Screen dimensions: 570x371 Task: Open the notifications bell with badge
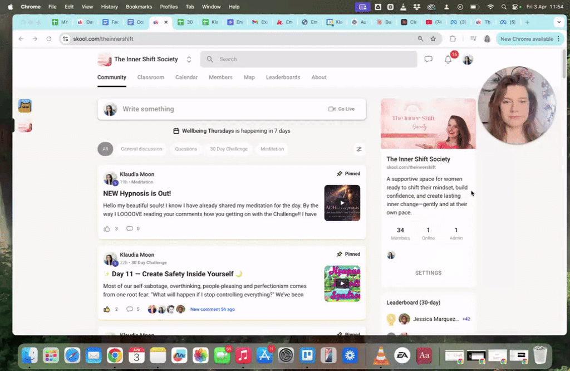[448, 59]
